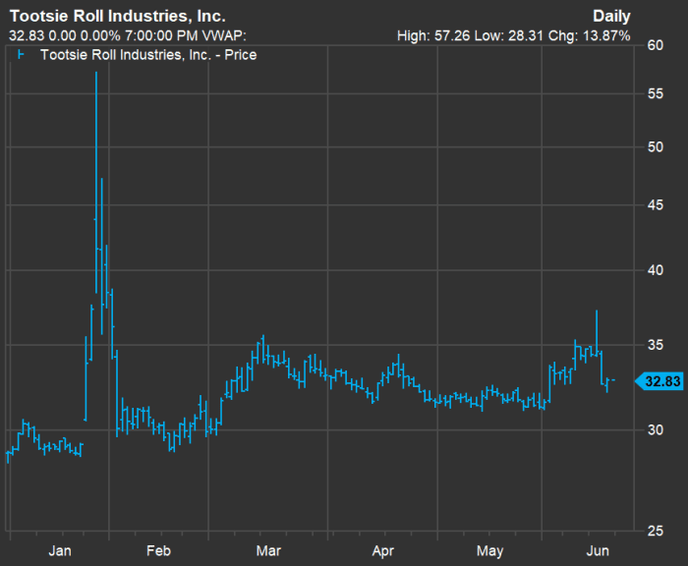Viewport: 688px width, 566px height.
Task: Click the 40 y-axis label
Action: [656, 270]
